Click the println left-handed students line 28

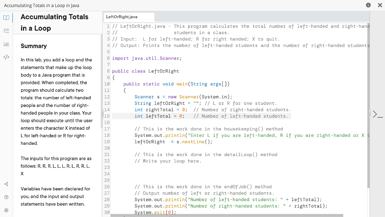tap(228, 200)
